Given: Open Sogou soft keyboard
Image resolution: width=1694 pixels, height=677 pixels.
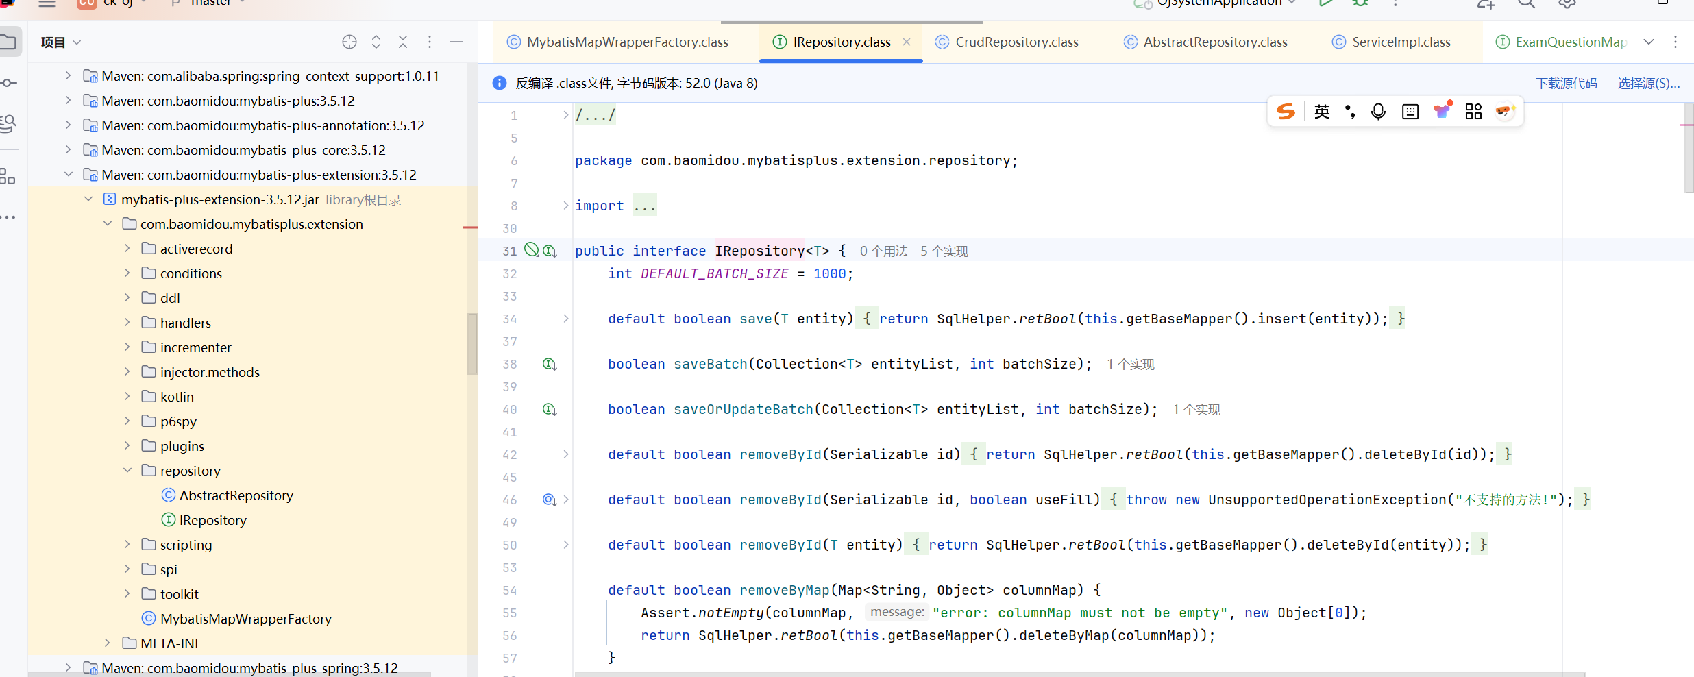Looking at the screenshot, I should [1410, 111].
